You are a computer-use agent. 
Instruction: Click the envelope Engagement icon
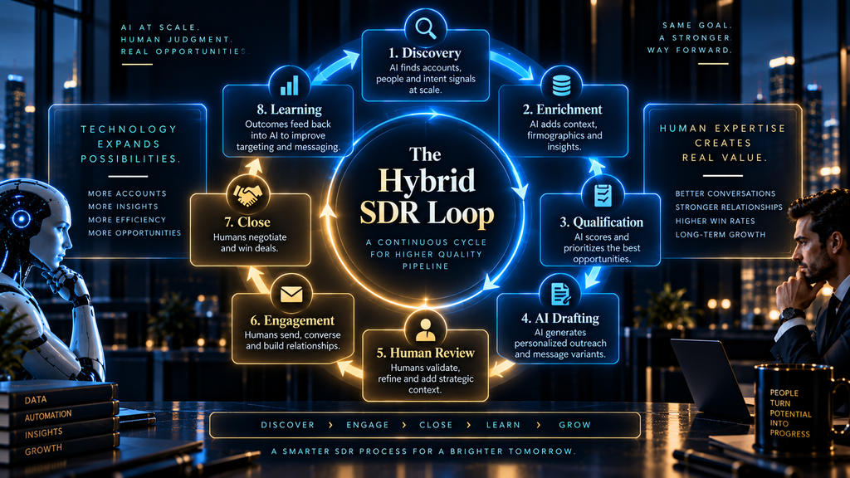tap(291, 295)
